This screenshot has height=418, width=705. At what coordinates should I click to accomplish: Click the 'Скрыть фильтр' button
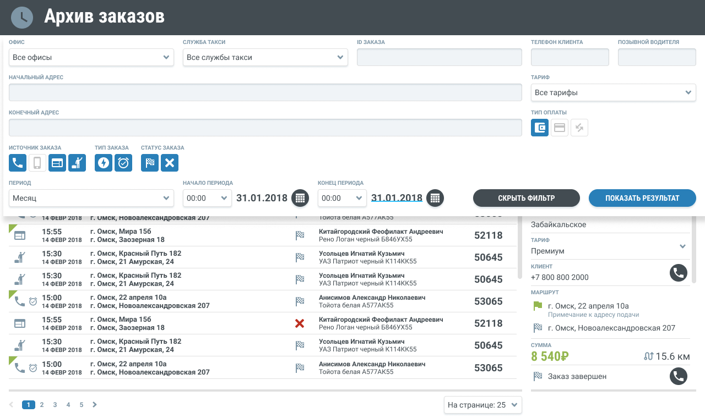pos(526,198)
